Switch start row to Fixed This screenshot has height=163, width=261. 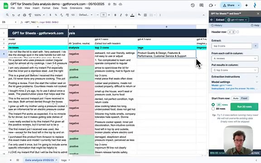244,98
